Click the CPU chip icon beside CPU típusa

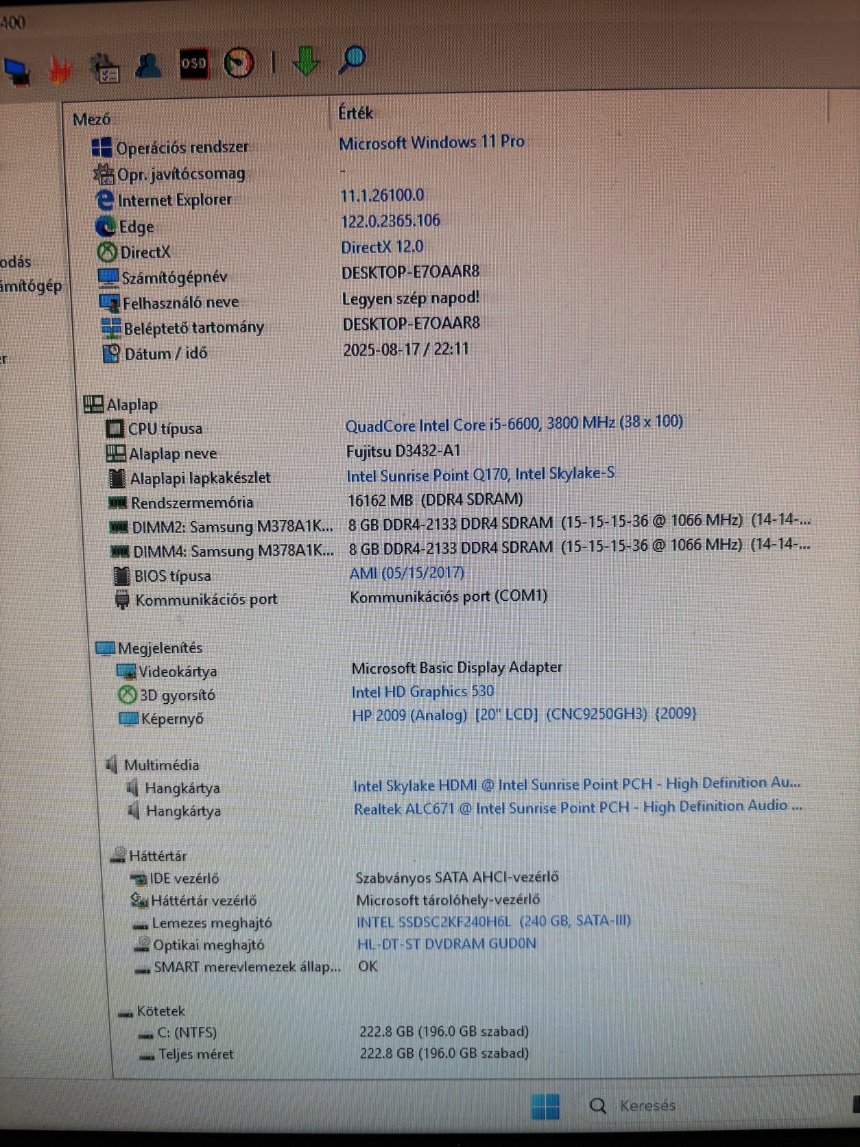point(115,429)
